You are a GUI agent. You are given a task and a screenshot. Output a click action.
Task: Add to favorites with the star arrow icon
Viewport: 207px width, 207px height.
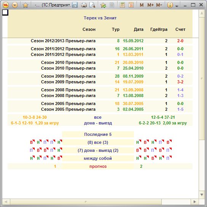[x=103, y=5]
